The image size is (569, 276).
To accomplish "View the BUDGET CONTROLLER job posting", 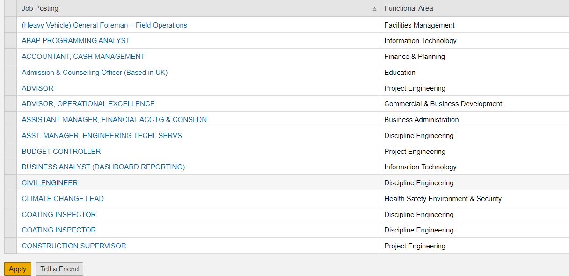I will [61, 152].
